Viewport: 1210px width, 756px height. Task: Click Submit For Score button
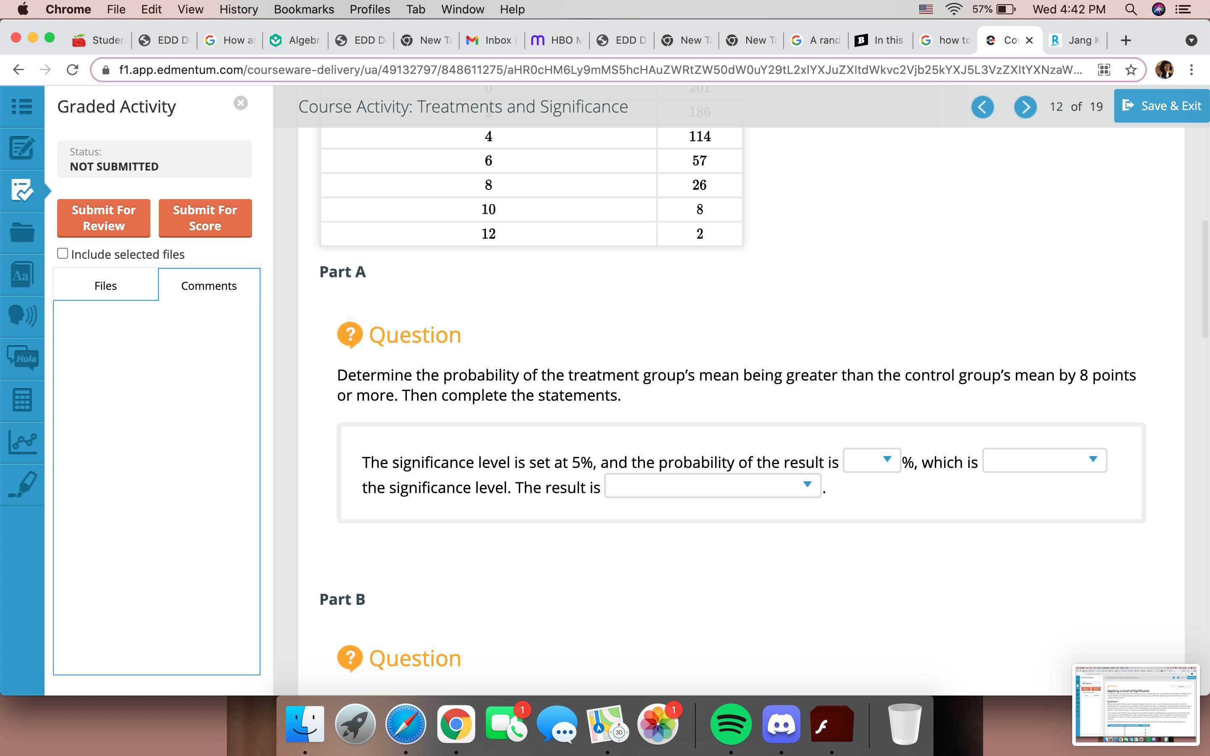205,218
